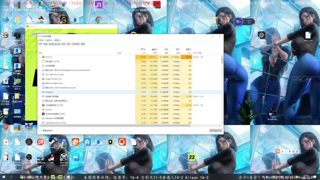
Task: Select the Registry process row
Action: 130,92
